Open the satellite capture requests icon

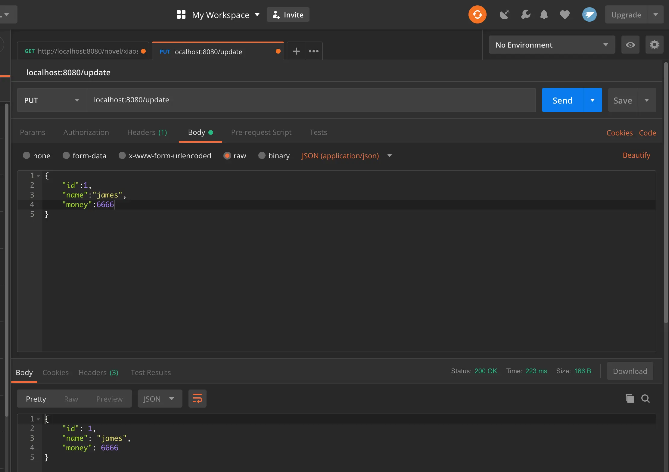point(504,14)
